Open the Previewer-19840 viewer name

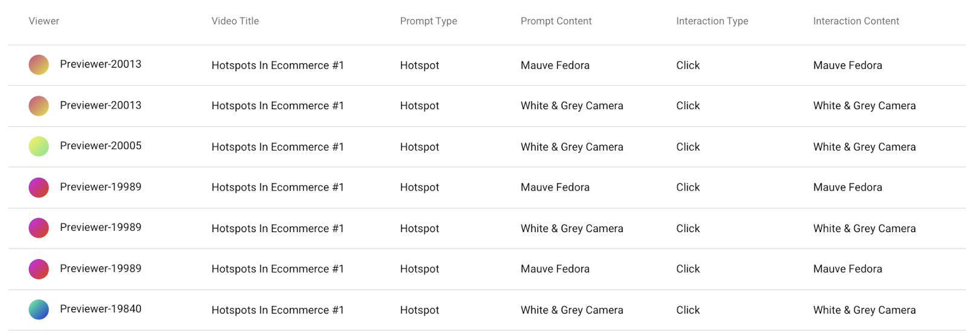100,309
